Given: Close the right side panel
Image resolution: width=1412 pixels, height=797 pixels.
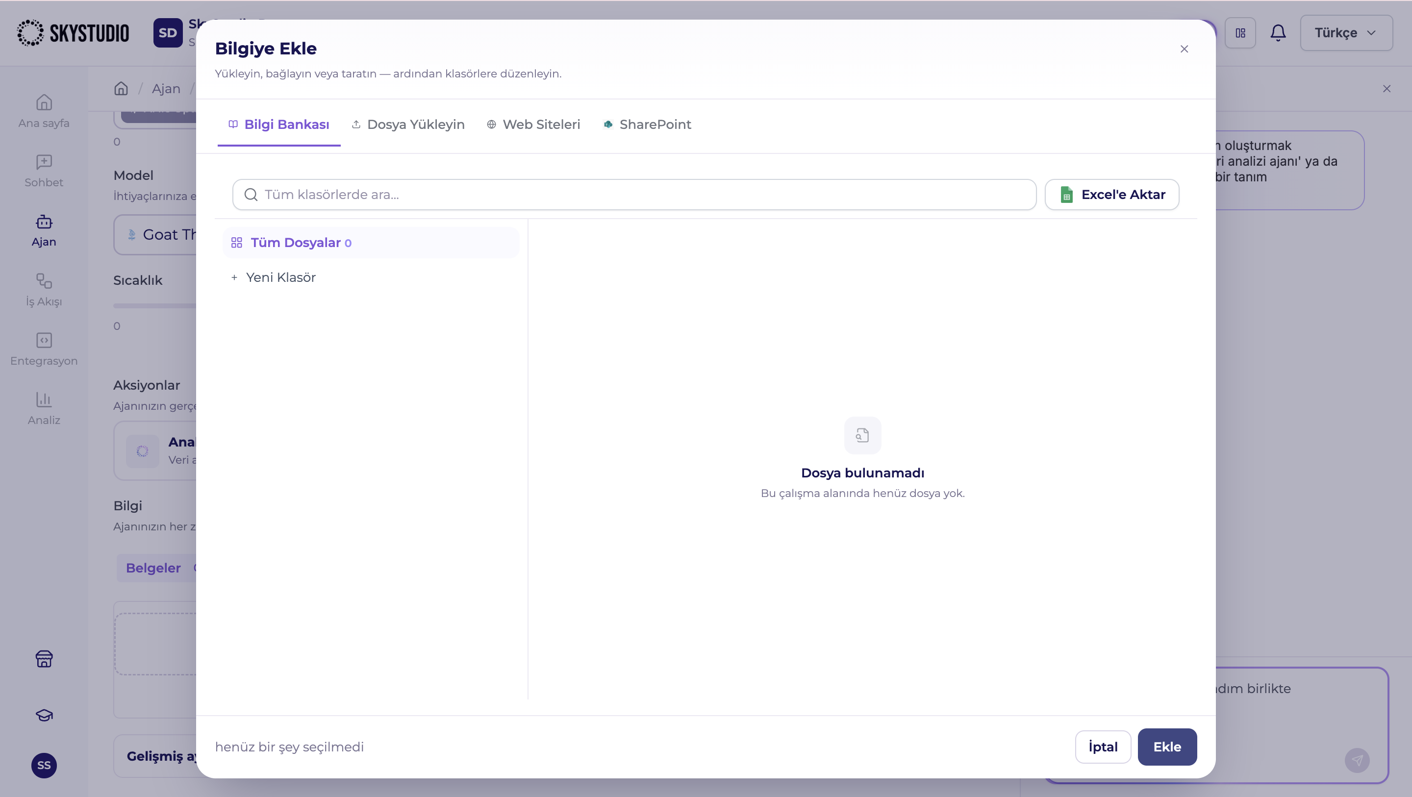Looking at the screenshot, I should click(1387, 89).
